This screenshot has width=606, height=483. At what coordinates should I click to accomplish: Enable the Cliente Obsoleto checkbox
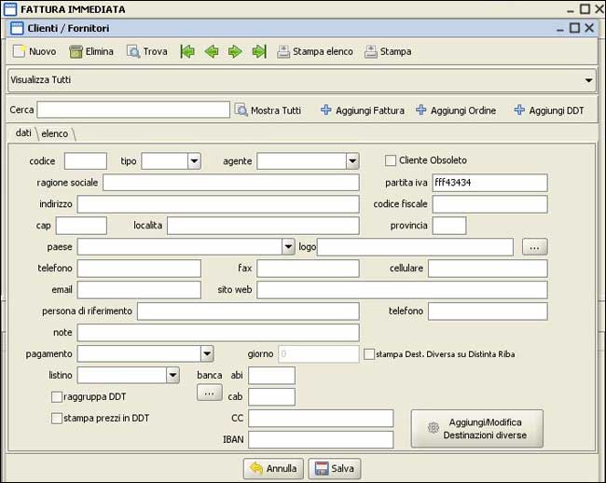[x=392, y=160]
